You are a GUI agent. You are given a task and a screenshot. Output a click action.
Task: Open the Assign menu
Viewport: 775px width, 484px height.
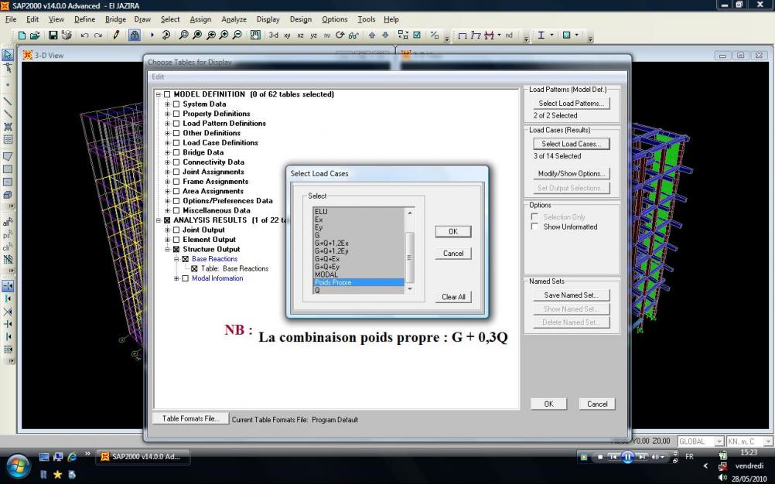[200, 19]
